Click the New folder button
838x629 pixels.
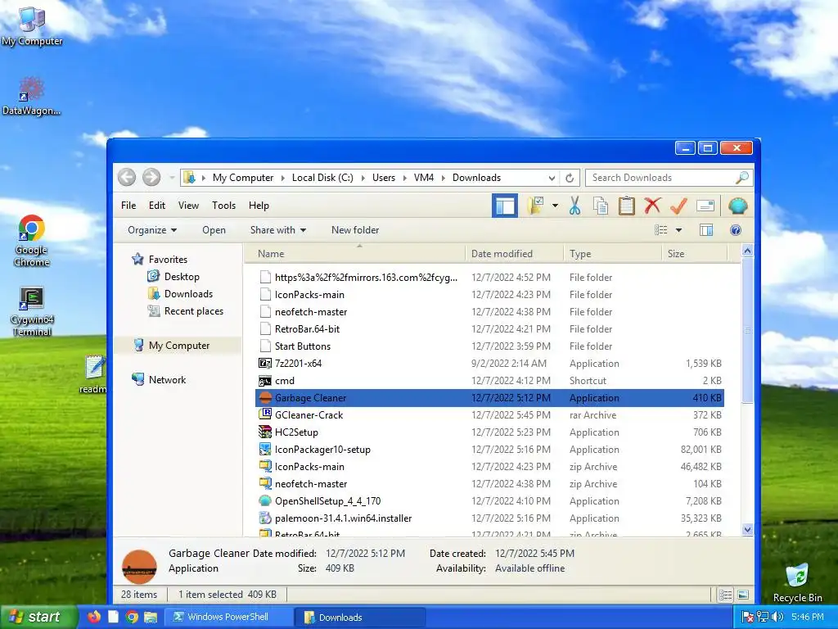355,230
